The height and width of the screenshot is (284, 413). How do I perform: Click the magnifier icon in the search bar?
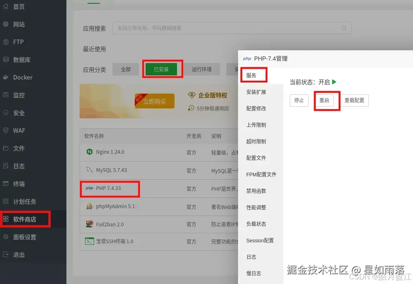pyautogui.click(x=344, y=28)
